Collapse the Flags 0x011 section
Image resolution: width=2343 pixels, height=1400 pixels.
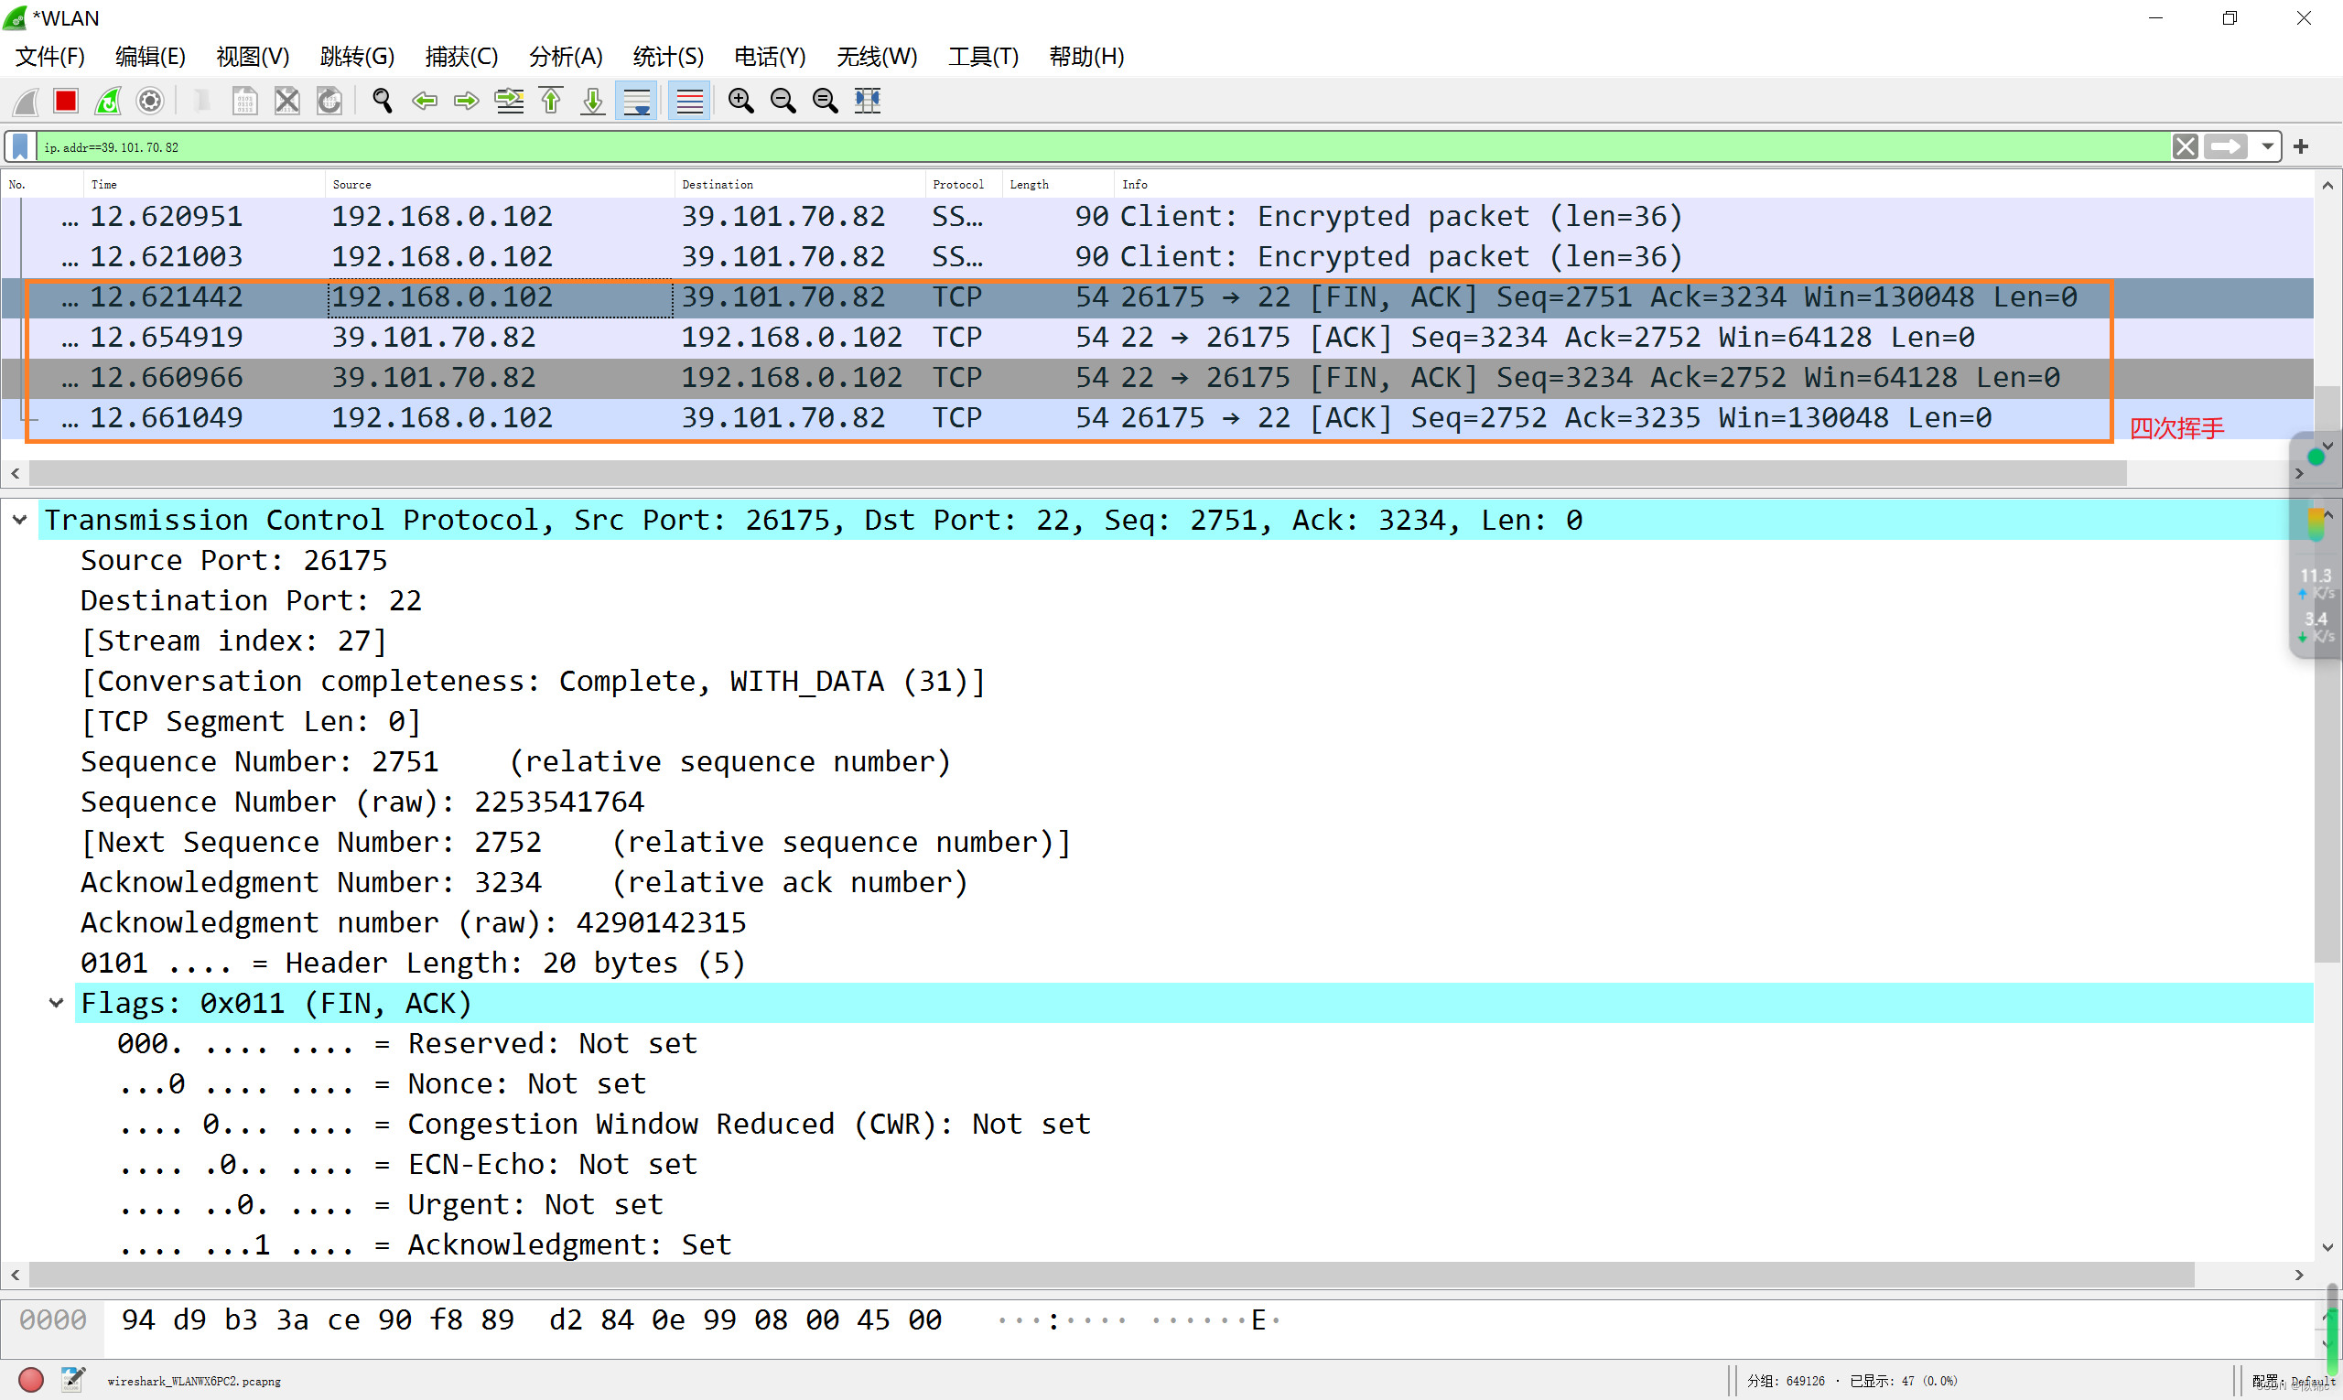pyautogui.click(x=57, y=1003)
